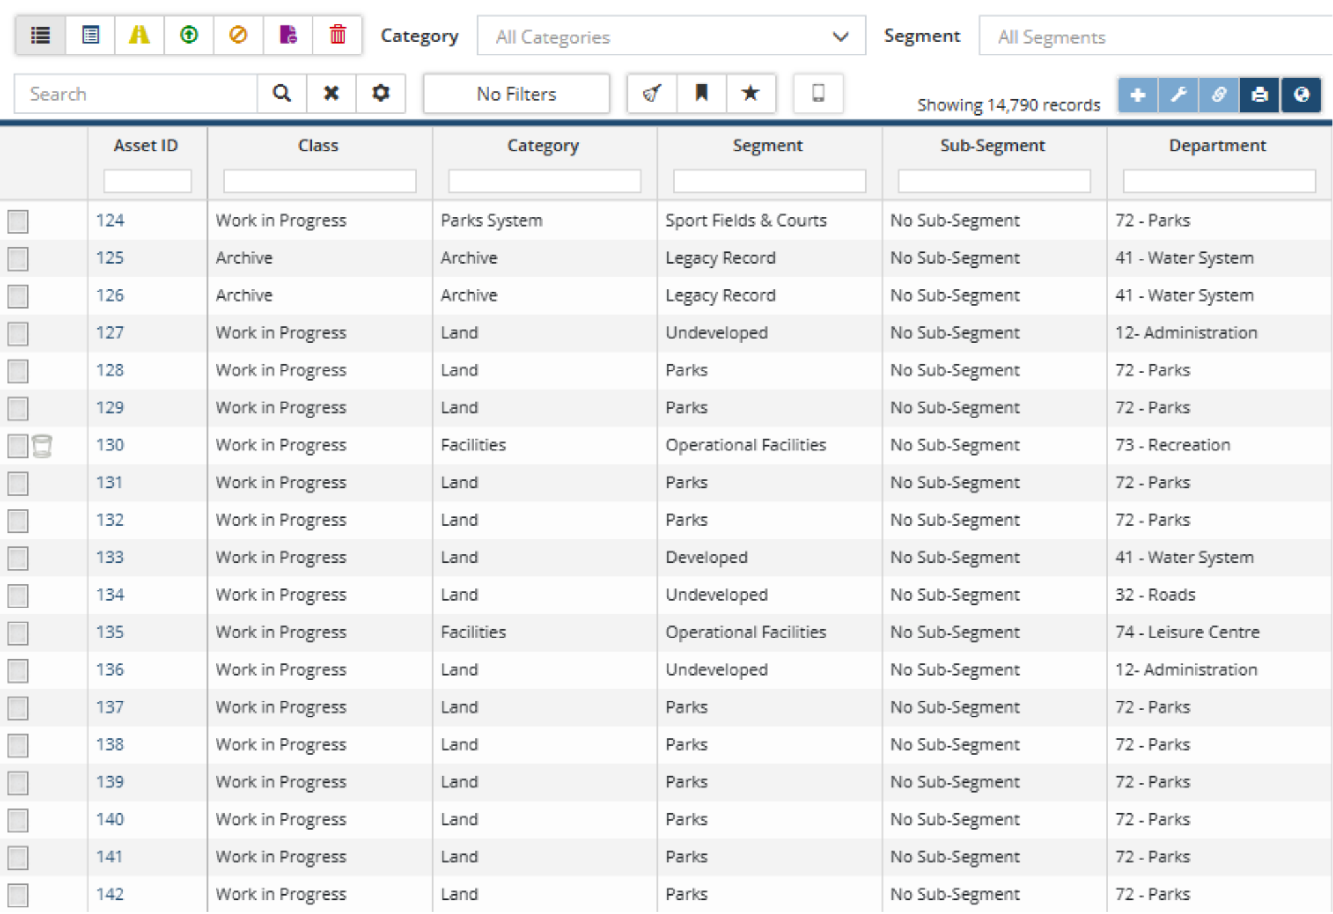1333x914 pixels.
Task: Click '74 - Leisure Centre' department cell
Action: 1187,633
